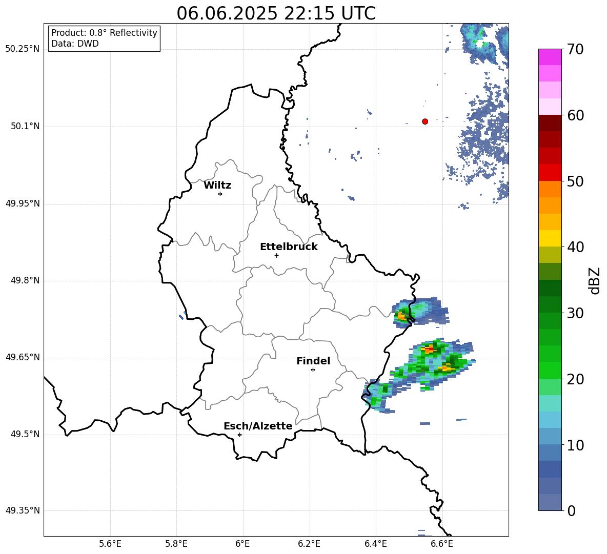Click the 49.35°N latitude label
This screenshot has height=554, width=607.
(x=23, y=510)
